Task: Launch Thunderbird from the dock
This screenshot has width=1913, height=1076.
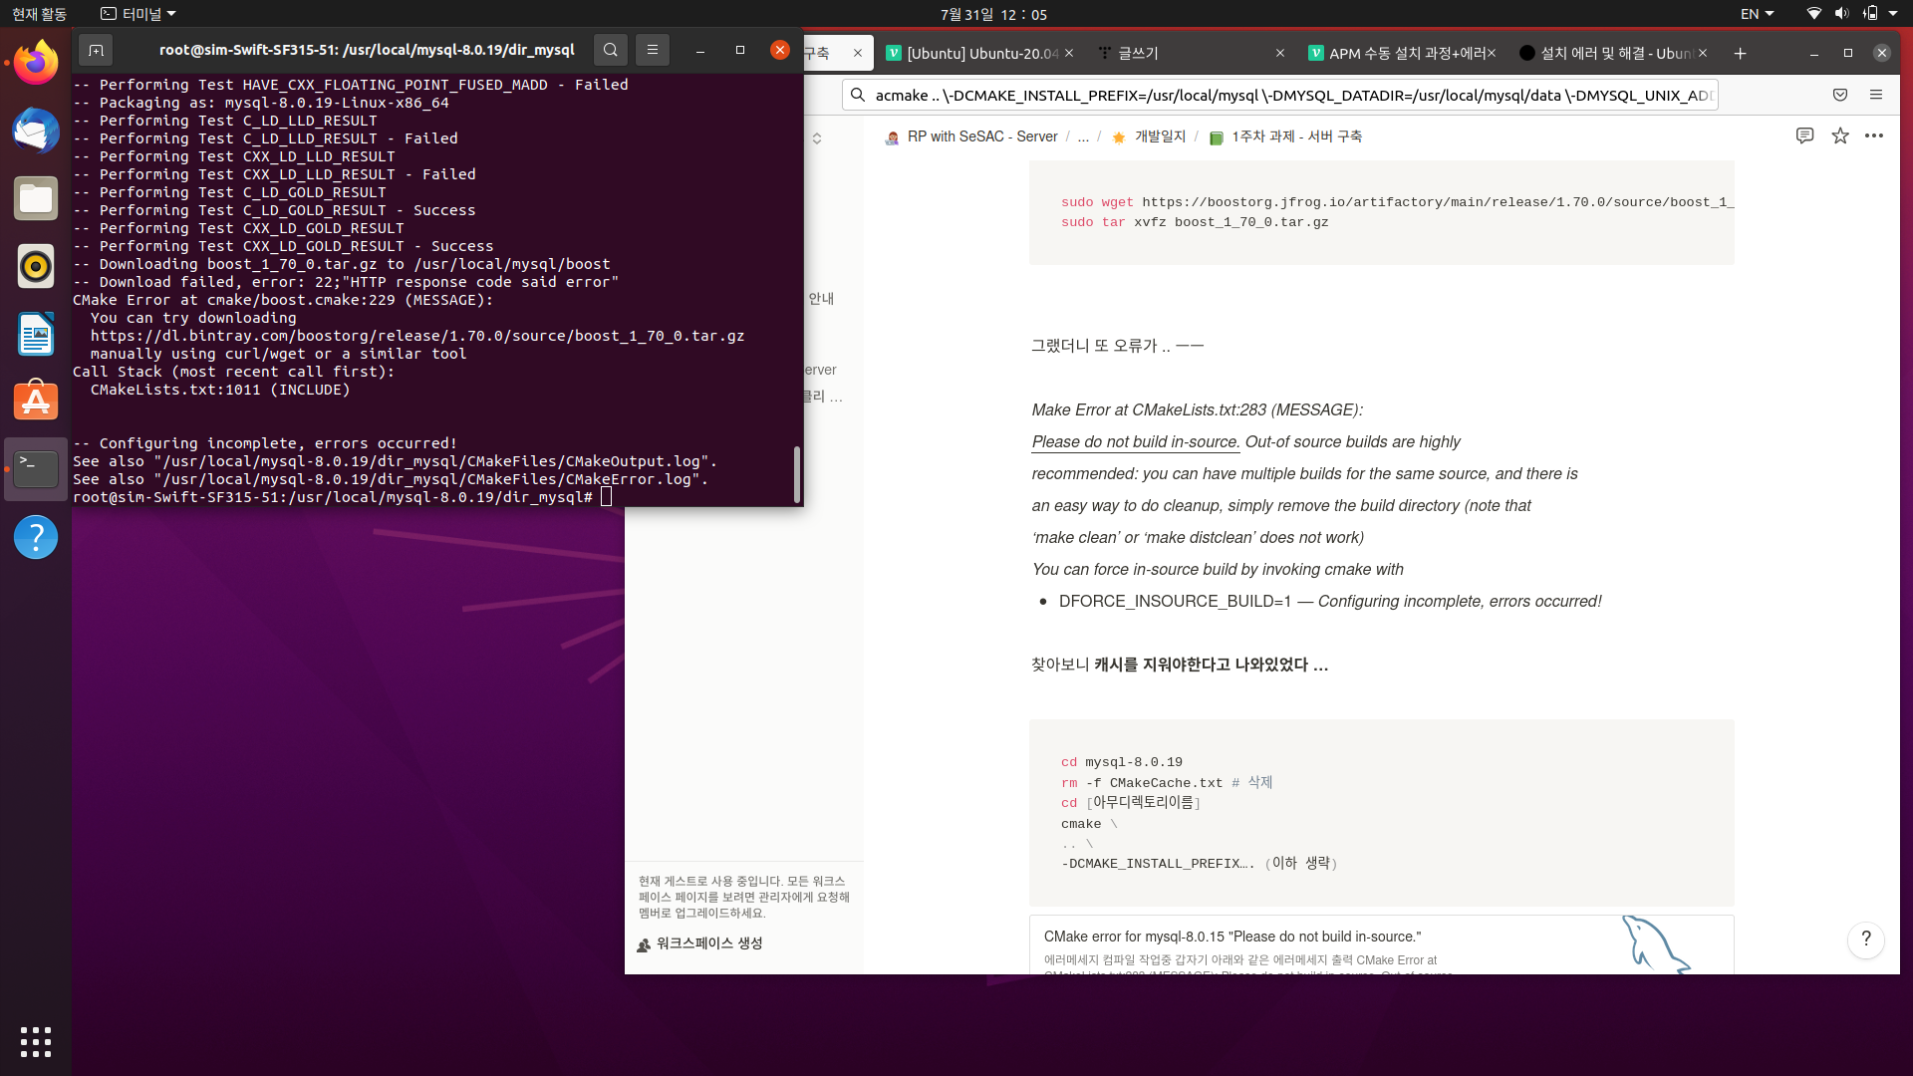Action: pos(36,131)
